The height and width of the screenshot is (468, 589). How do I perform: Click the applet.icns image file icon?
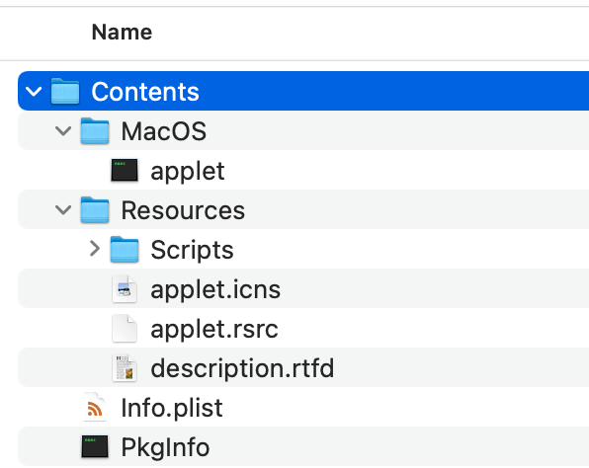click(125, 289)
